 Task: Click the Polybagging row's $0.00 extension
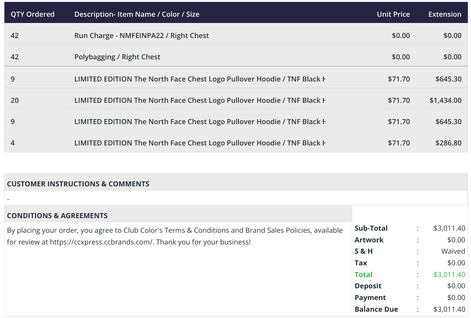pos(452,57)
